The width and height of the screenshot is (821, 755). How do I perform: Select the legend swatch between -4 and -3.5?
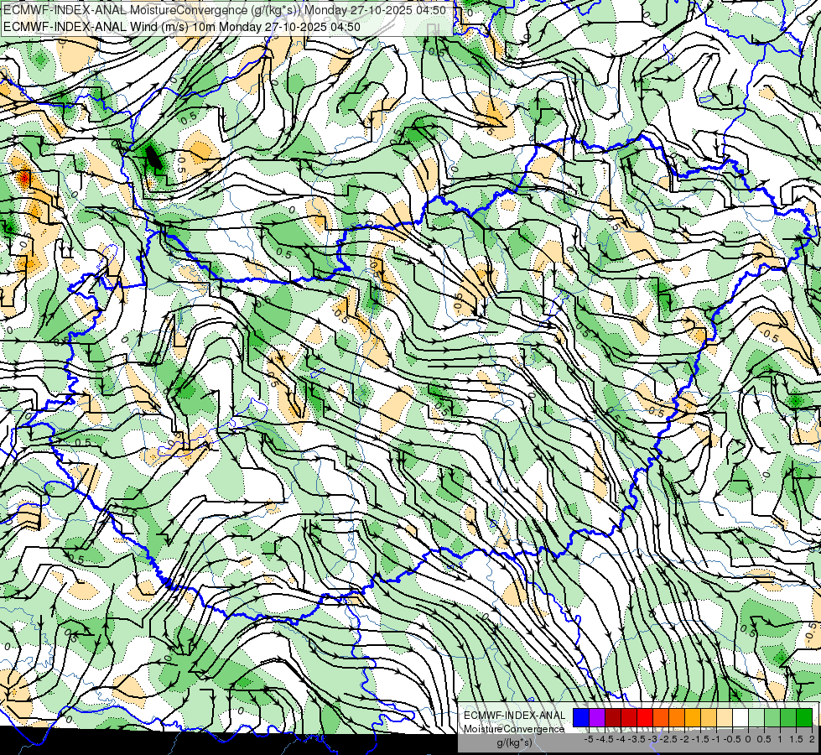(629, 717)
